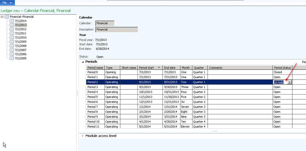Sort by the Period start column header
This screenshot has width=306, height=151.
pyautogui.click(x=150, y=68)
